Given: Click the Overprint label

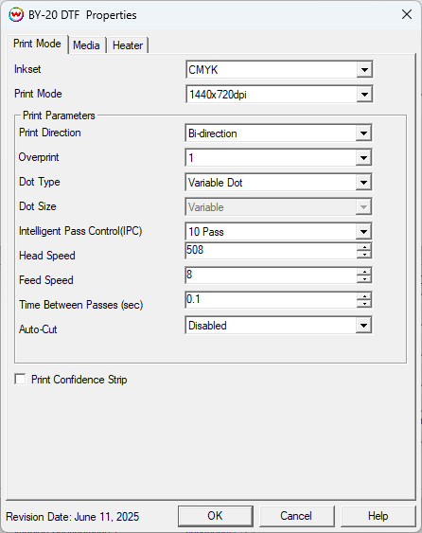Looking at the screenshot, I should point(39,157).
